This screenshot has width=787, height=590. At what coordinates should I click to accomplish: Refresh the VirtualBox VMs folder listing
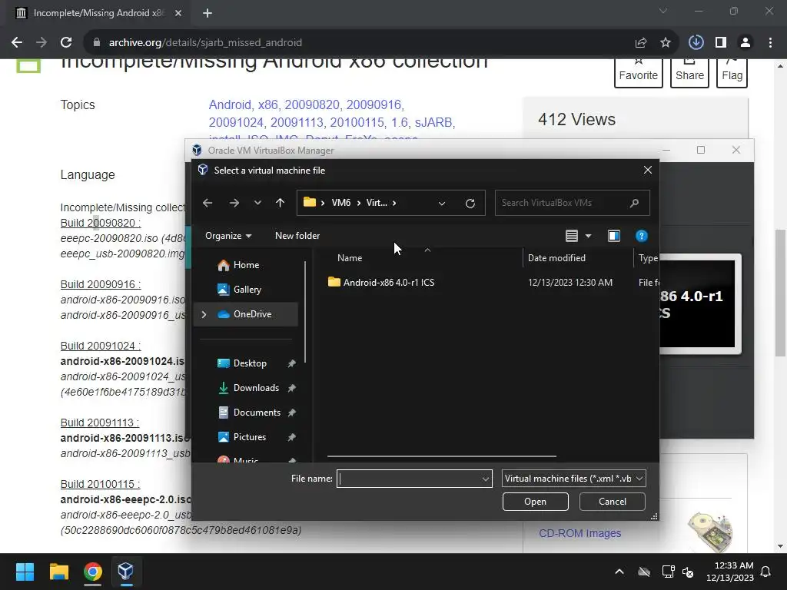point(470,203)
